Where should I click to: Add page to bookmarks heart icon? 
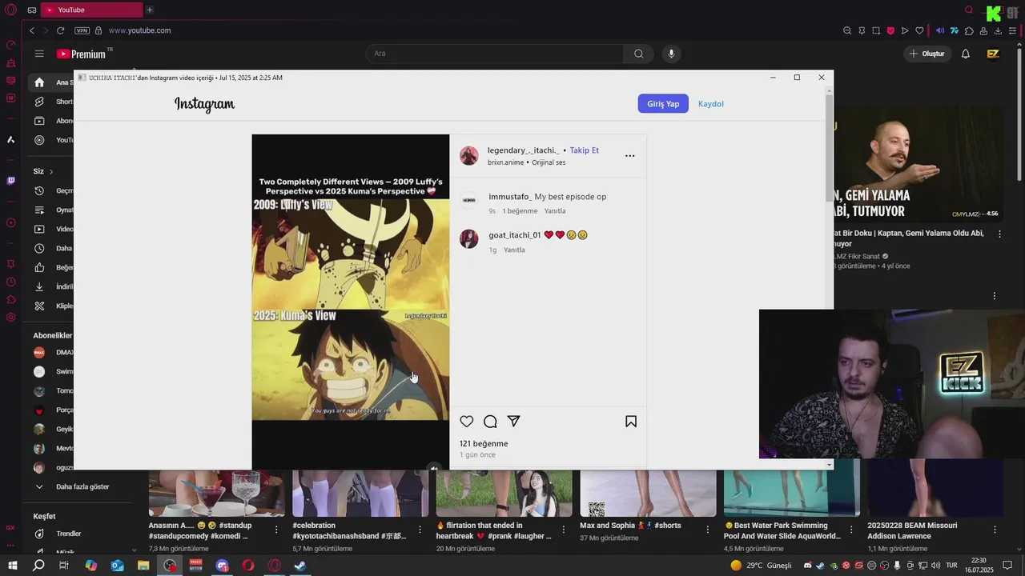tap(919, 30)
